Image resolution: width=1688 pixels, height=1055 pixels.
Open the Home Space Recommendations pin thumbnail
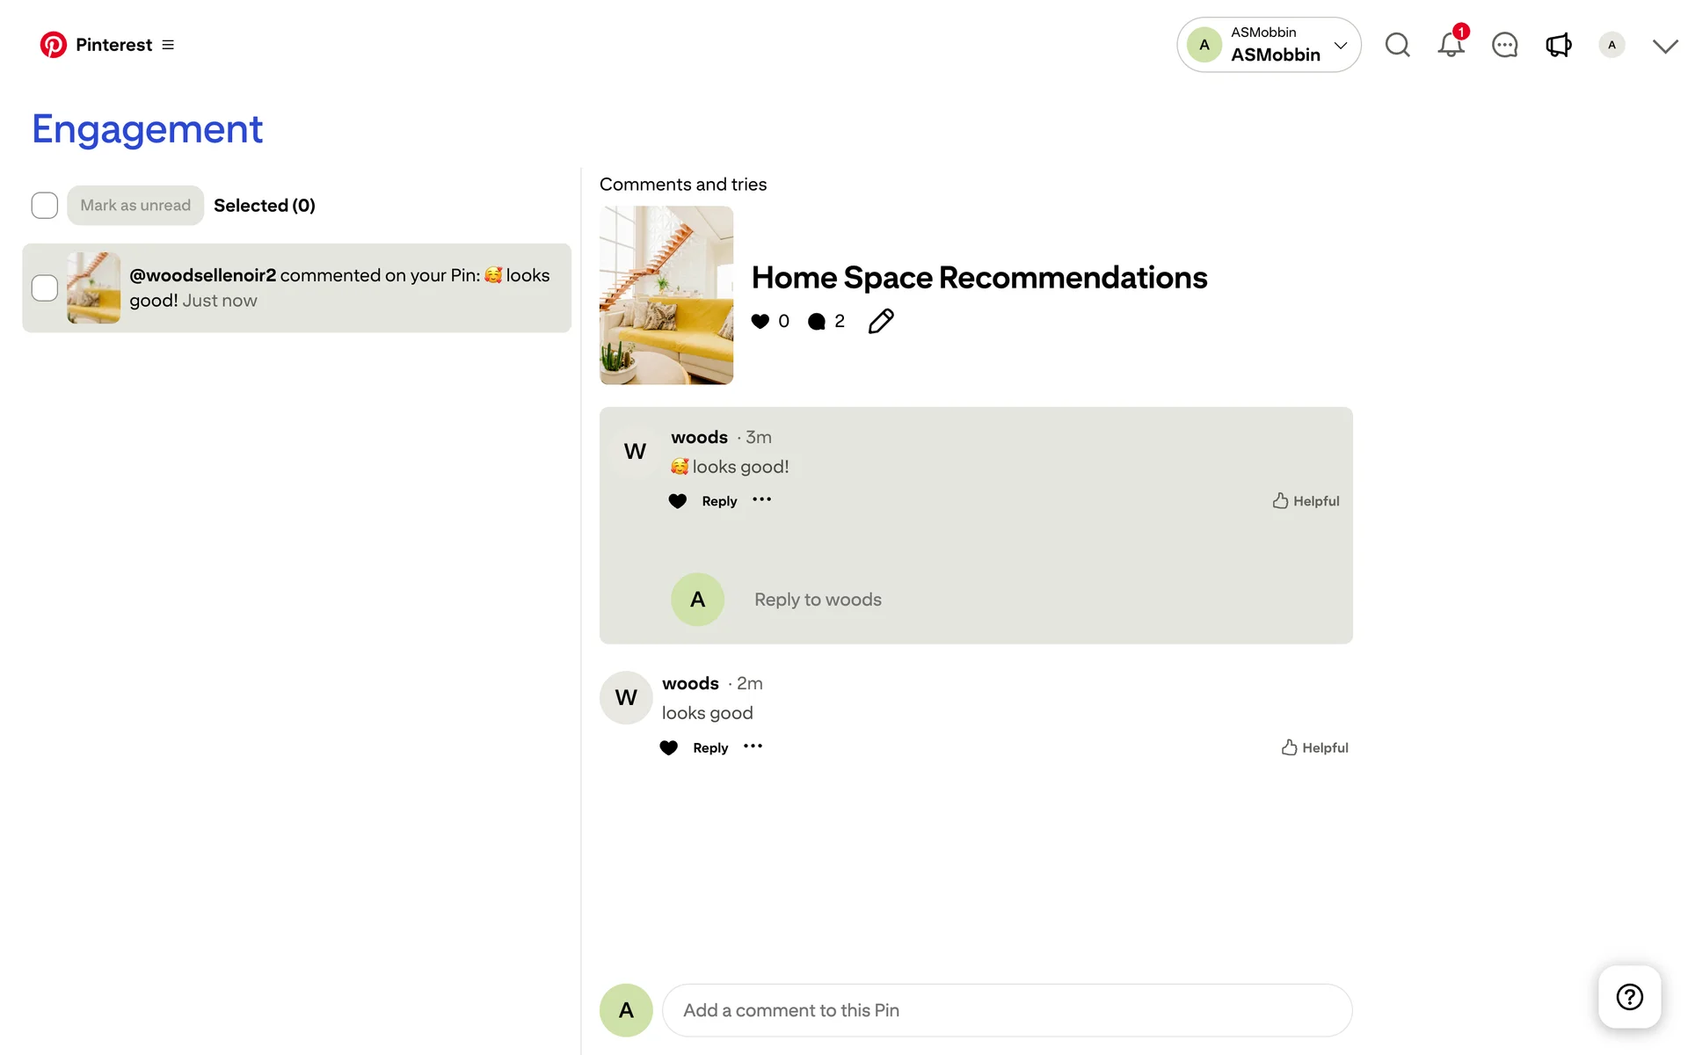pyautogui.click(x=666, y=295)
